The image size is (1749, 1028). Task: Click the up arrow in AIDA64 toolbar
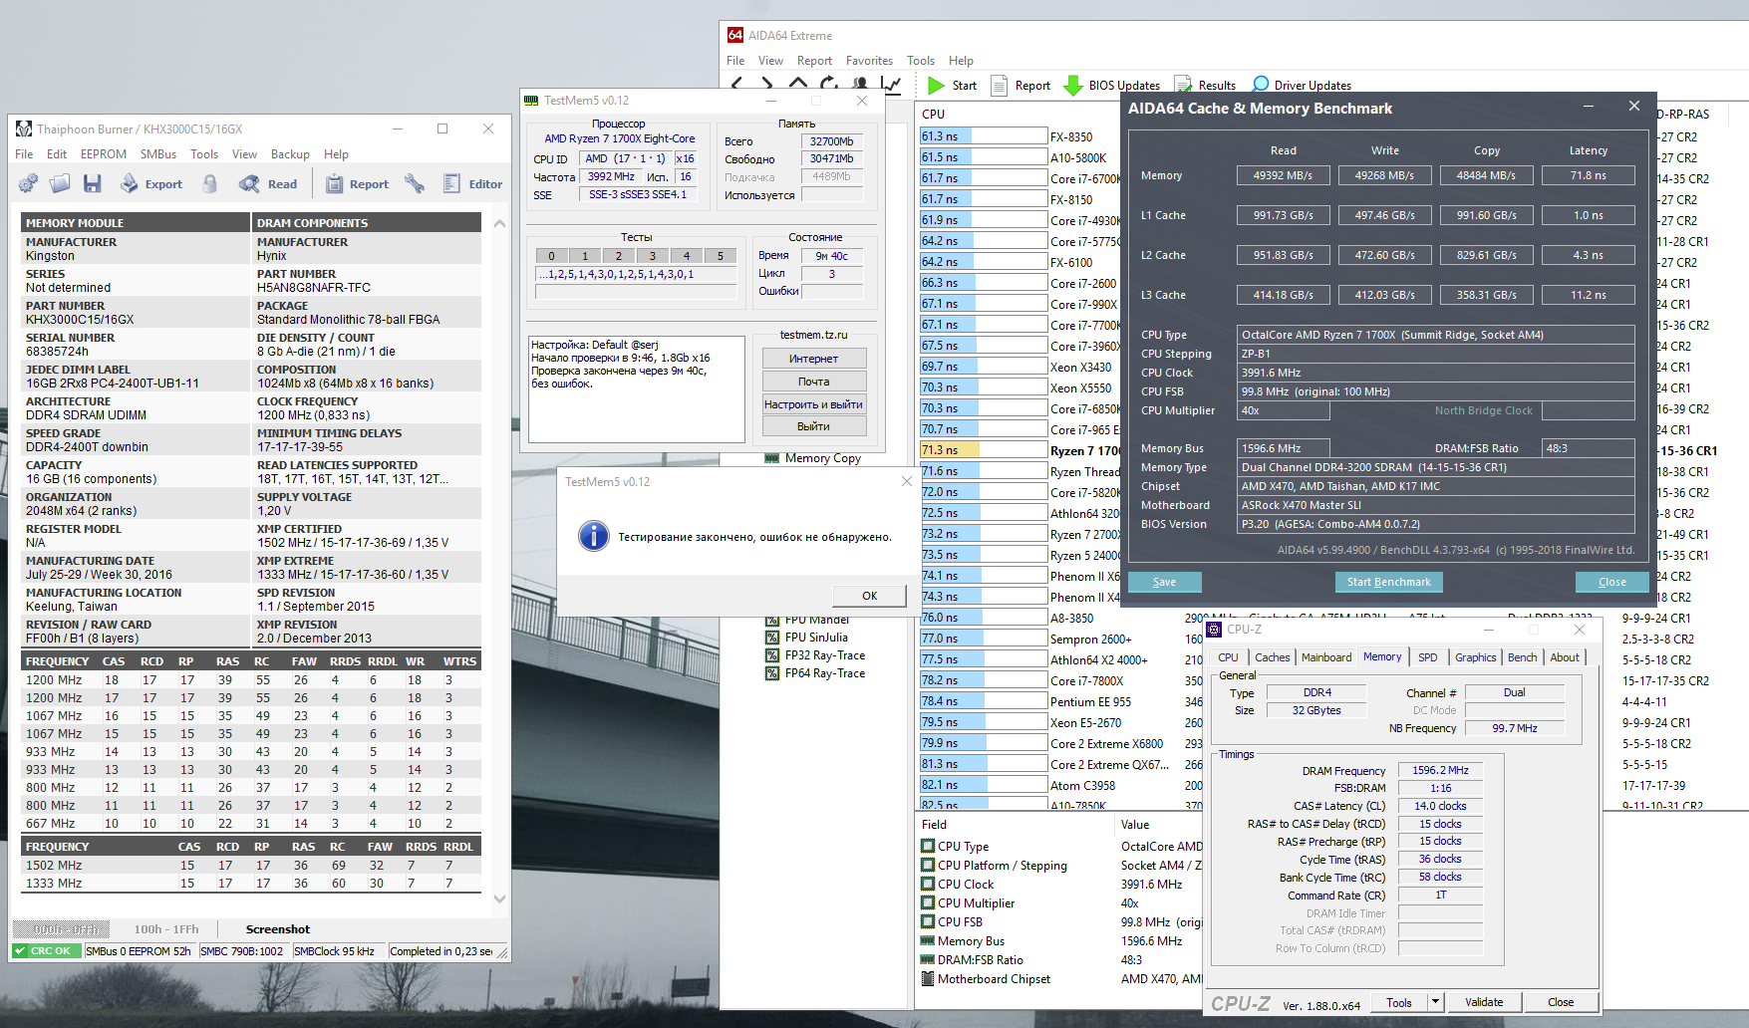(x=798, y=84)
